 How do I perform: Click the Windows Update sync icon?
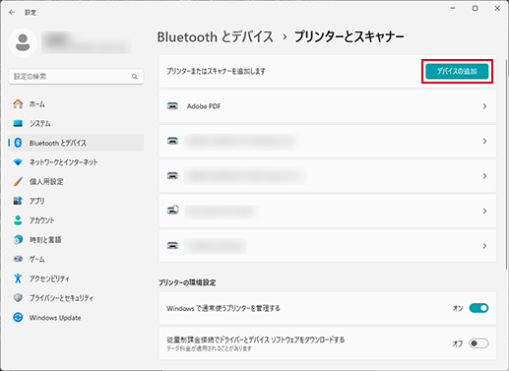(x=18, y=317)
